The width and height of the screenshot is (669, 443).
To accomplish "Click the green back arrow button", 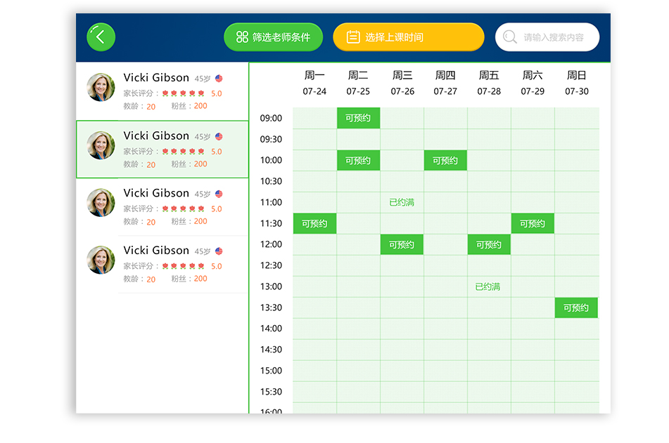I will tap(101, 37).
